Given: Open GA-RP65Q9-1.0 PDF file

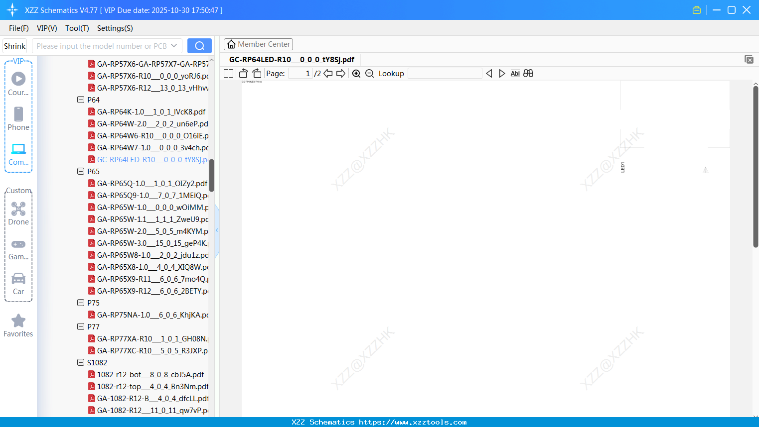Looking at the screenshot, I should click(x=152, y=195).
